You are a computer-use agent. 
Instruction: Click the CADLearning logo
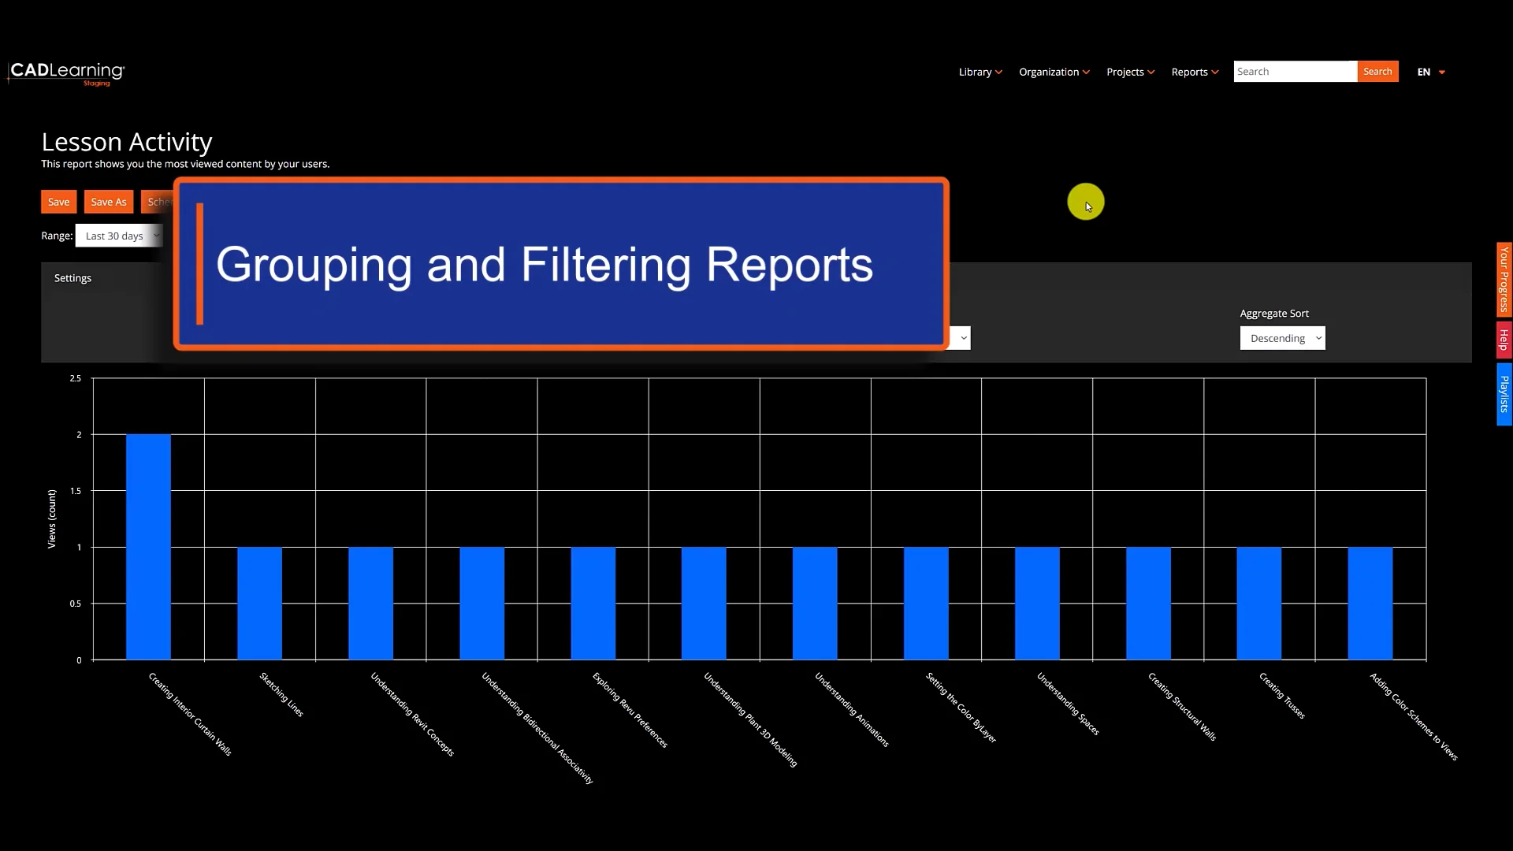click(x=66, y=73)
